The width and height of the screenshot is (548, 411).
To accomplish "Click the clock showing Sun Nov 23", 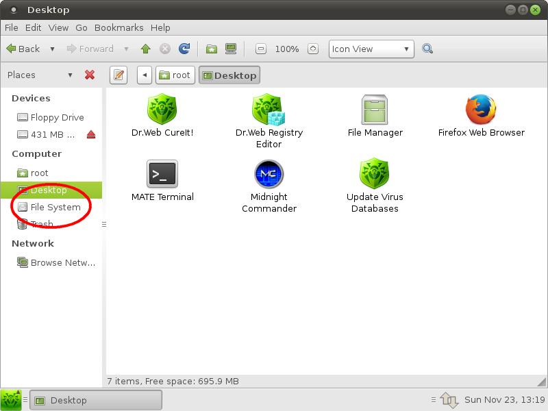I will click(505, 400).
